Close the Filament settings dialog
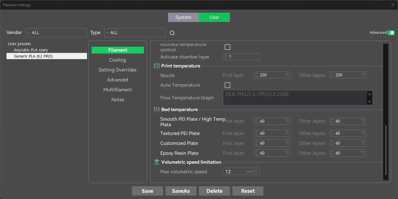 393,5
